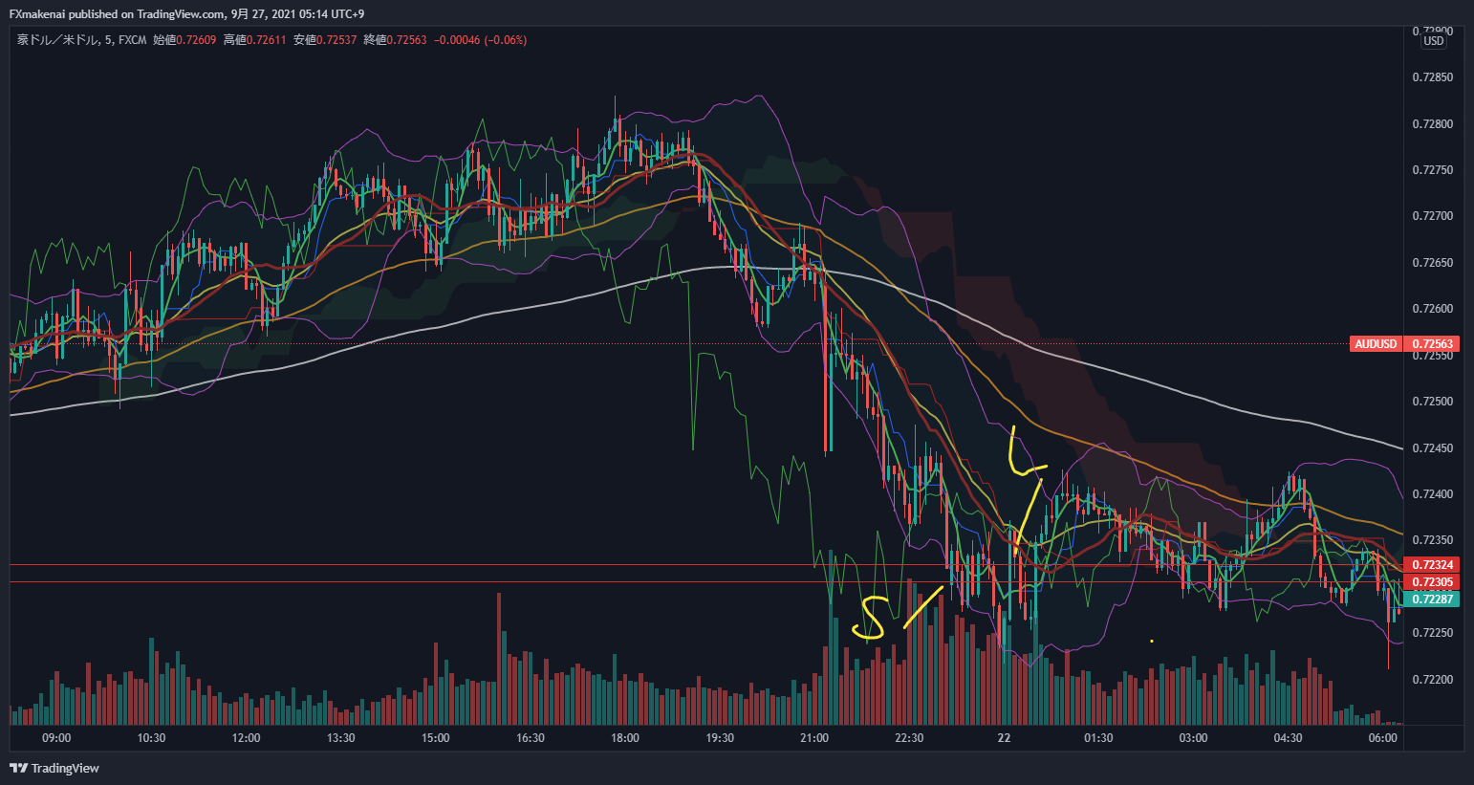Click the AUDUSD symbol price label

(x=1376, y=344)
